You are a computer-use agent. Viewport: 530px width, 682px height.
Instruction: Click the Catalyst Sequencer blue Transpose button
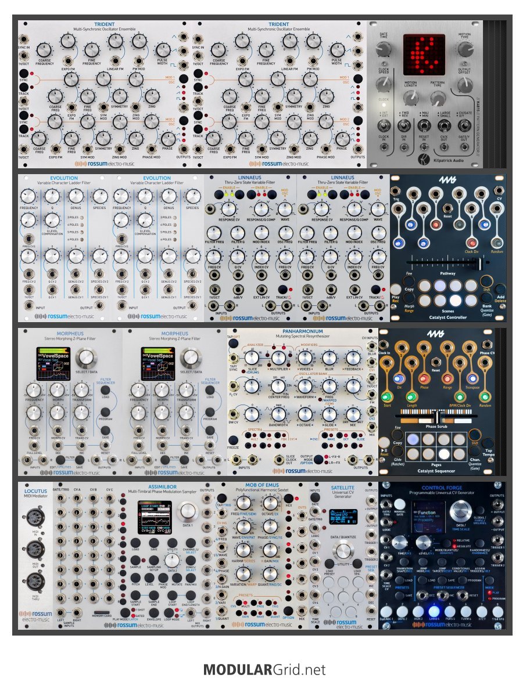coord(472,378)
